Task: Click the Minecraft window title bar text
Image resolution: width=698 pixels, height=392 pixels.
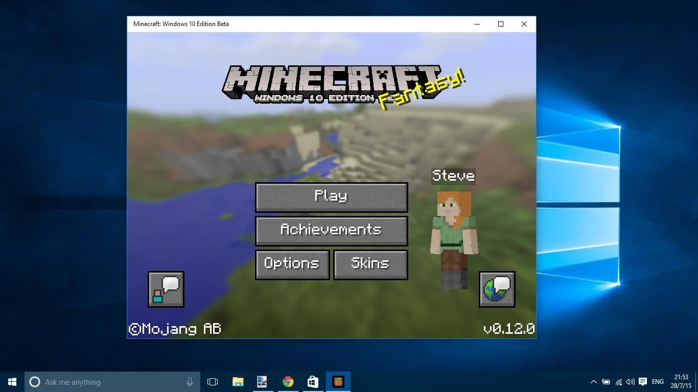Action: [181, 24]
